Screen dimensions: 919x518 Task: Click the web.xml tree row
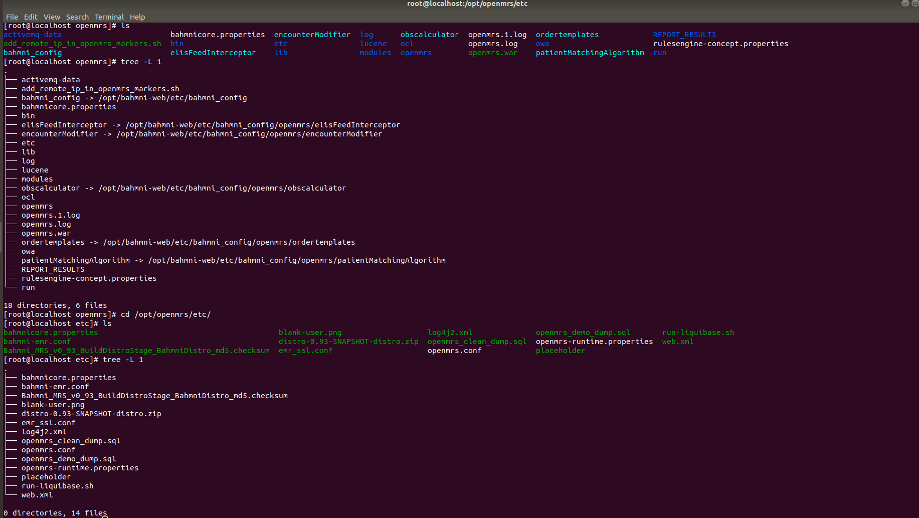37,495
